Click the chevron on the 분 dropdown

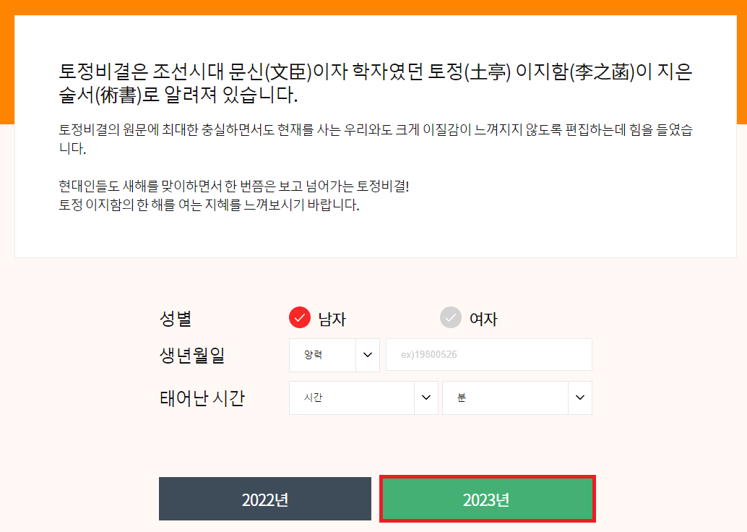(x=581, y=398)
